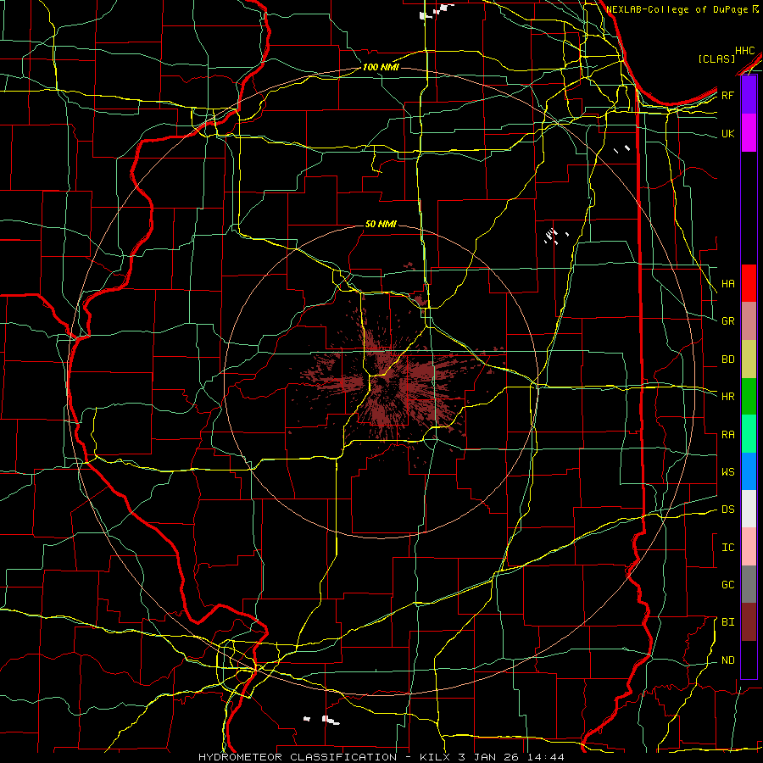Click the blue WS legend color swatch
Image resolution: width=763 pixels, height=763 pixels.
749,471
